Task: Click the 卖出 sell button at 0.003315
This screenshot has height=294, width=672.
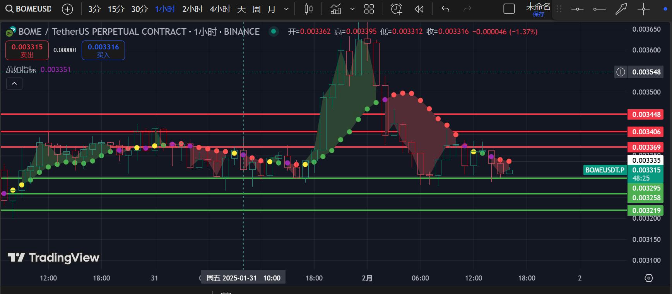Action: (x=27, y=51)
